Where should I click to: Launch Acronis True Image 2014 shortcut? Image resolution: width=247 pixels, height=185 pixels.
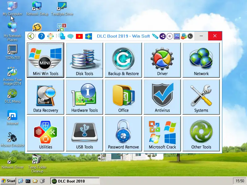[x=12, y=76]
